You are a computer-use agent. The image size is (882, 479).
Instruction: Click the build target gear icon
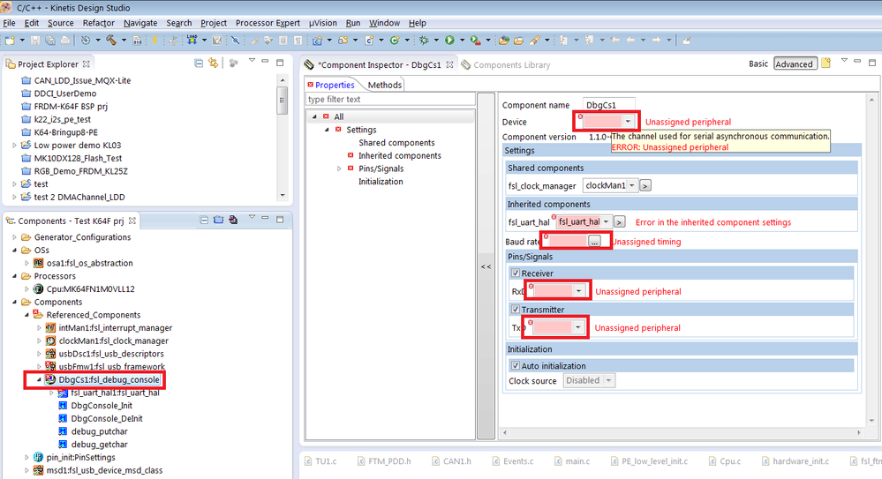tap(86, 41)
